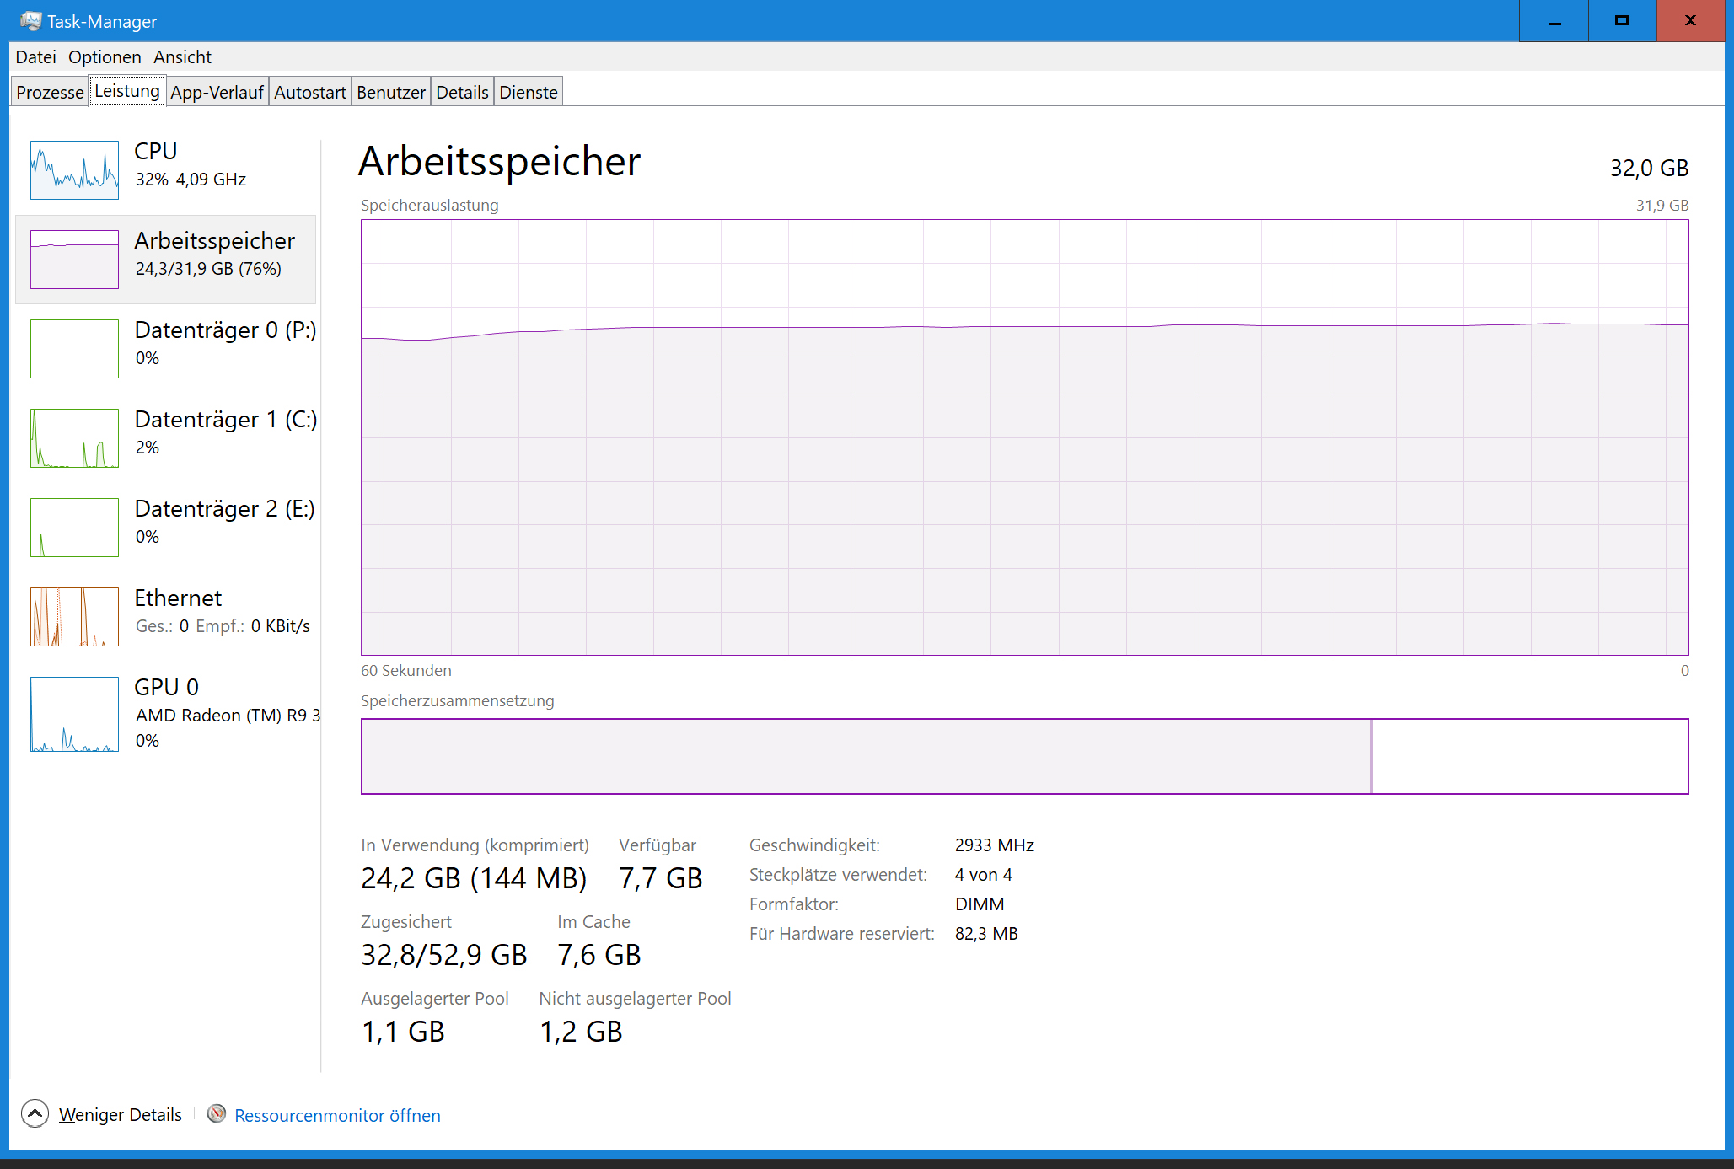Switch to the App-Verlauf tab

click(217, 93)
